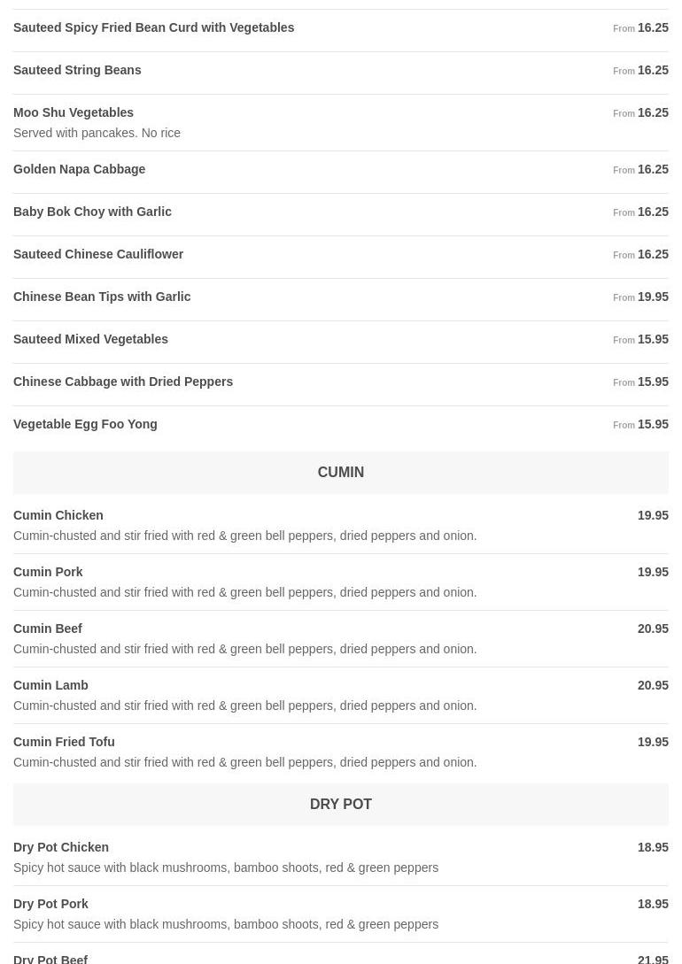
Task: Pick Chinese Bean Tips with Garlic
Action: coord(102,297)
